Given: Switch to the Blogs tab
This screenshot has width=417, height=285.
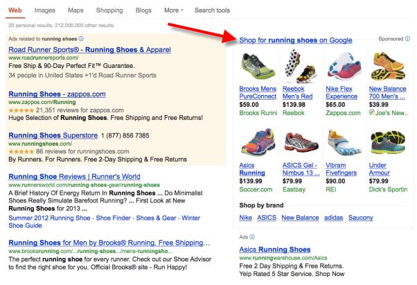Looking at the screenshot, I should click(143, 10).
